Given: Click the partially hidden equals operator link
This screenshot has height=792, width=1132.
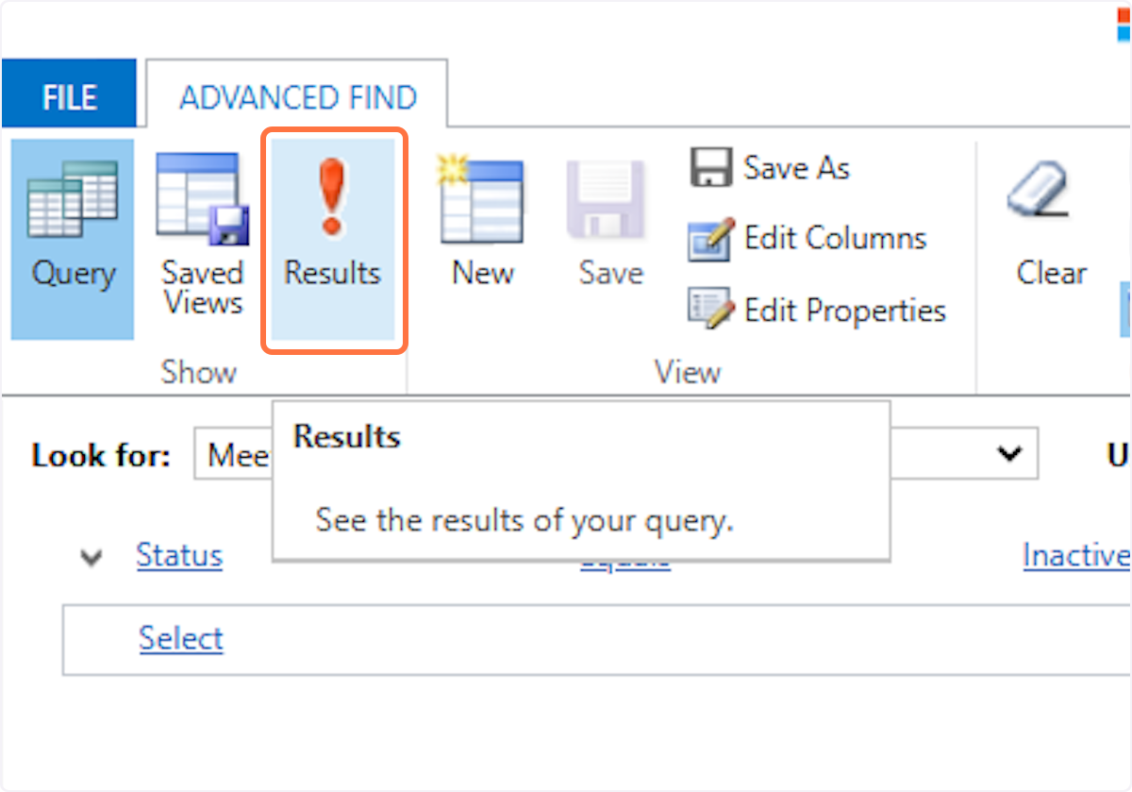Looking at the screenshot, I should point(624,564).
